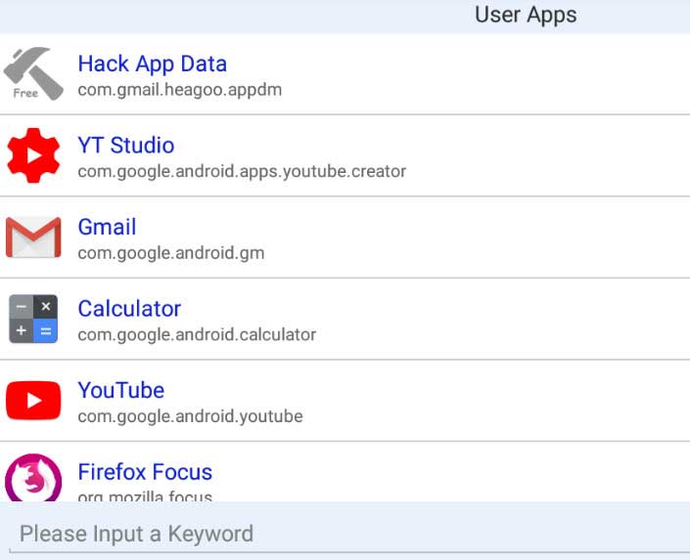Select the YT Studio gear icon
This screenshot has height=560, width=690.
click(x=33, y=155)
